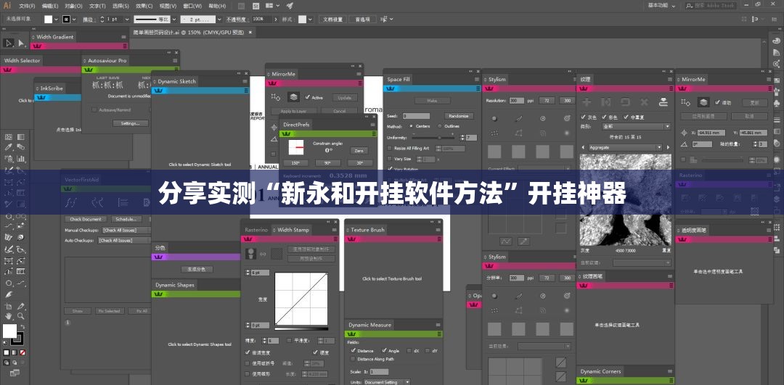Viewport: 784px width, 385px height.
Task: Enable the Autosave/Remind checkbox
Action: pos(94,109)
